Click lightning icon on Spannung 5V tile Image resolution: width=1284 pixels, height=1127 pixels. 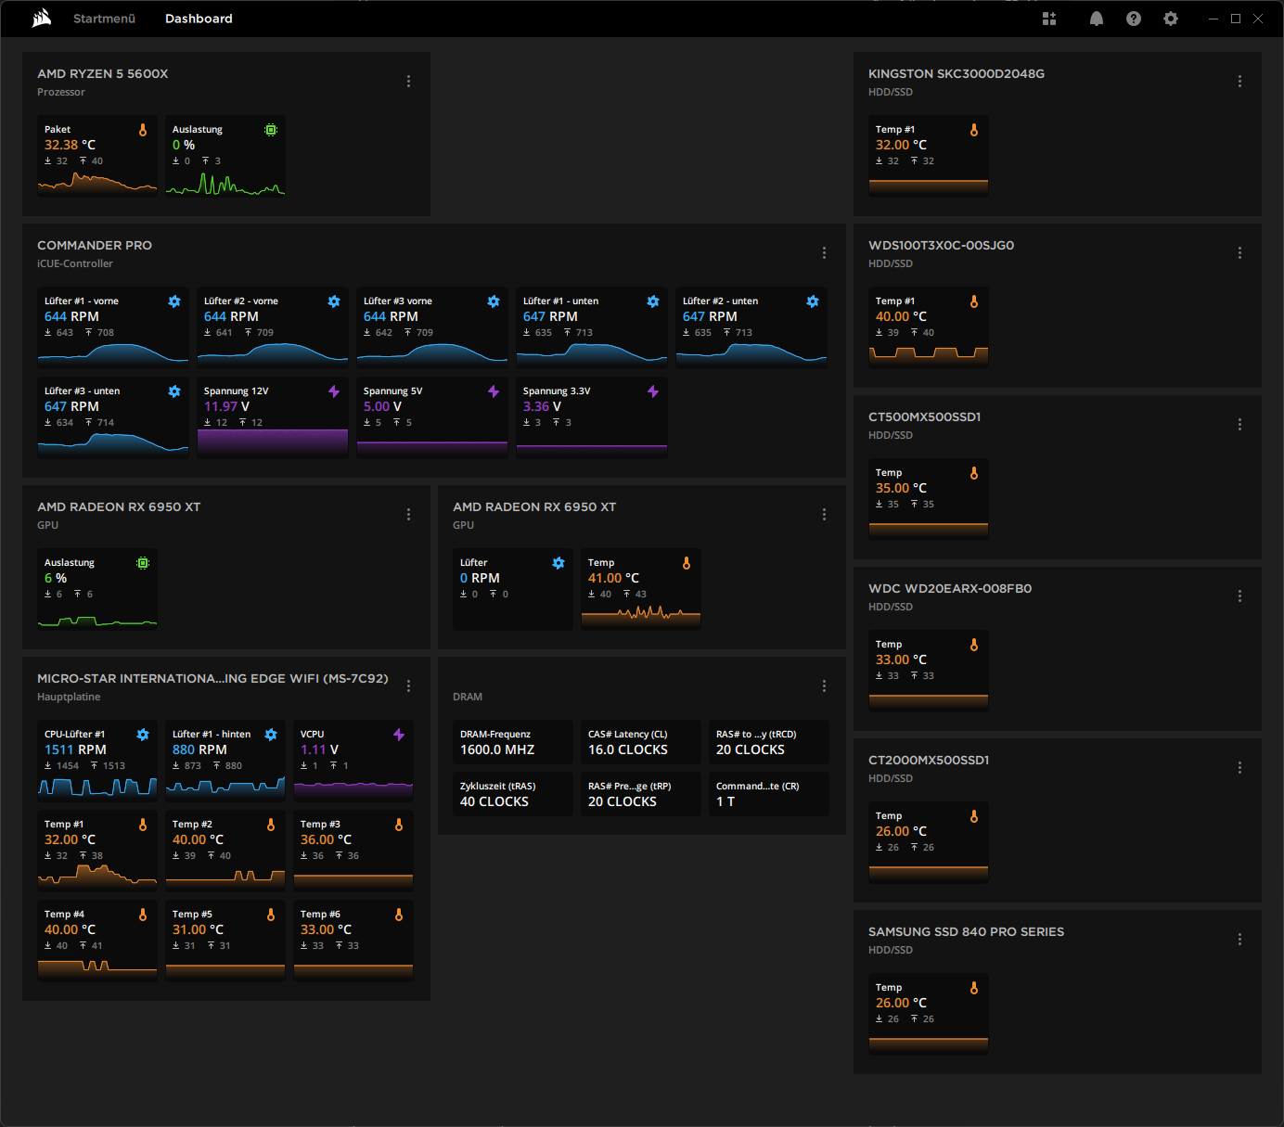(494, 391)
